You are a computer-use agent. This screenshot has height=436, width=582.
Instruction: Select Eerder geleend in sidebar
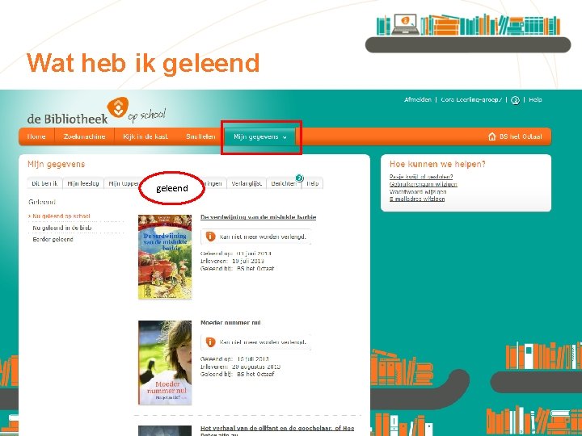click(53, 239)
